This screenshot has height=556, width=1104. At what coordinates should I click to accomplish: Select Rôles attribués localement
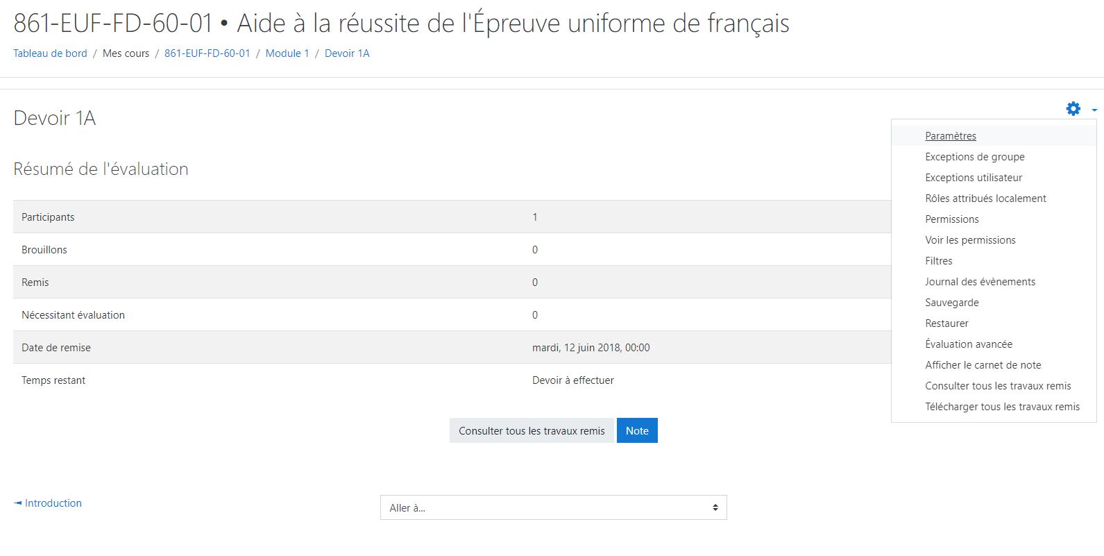coord(985,199)
